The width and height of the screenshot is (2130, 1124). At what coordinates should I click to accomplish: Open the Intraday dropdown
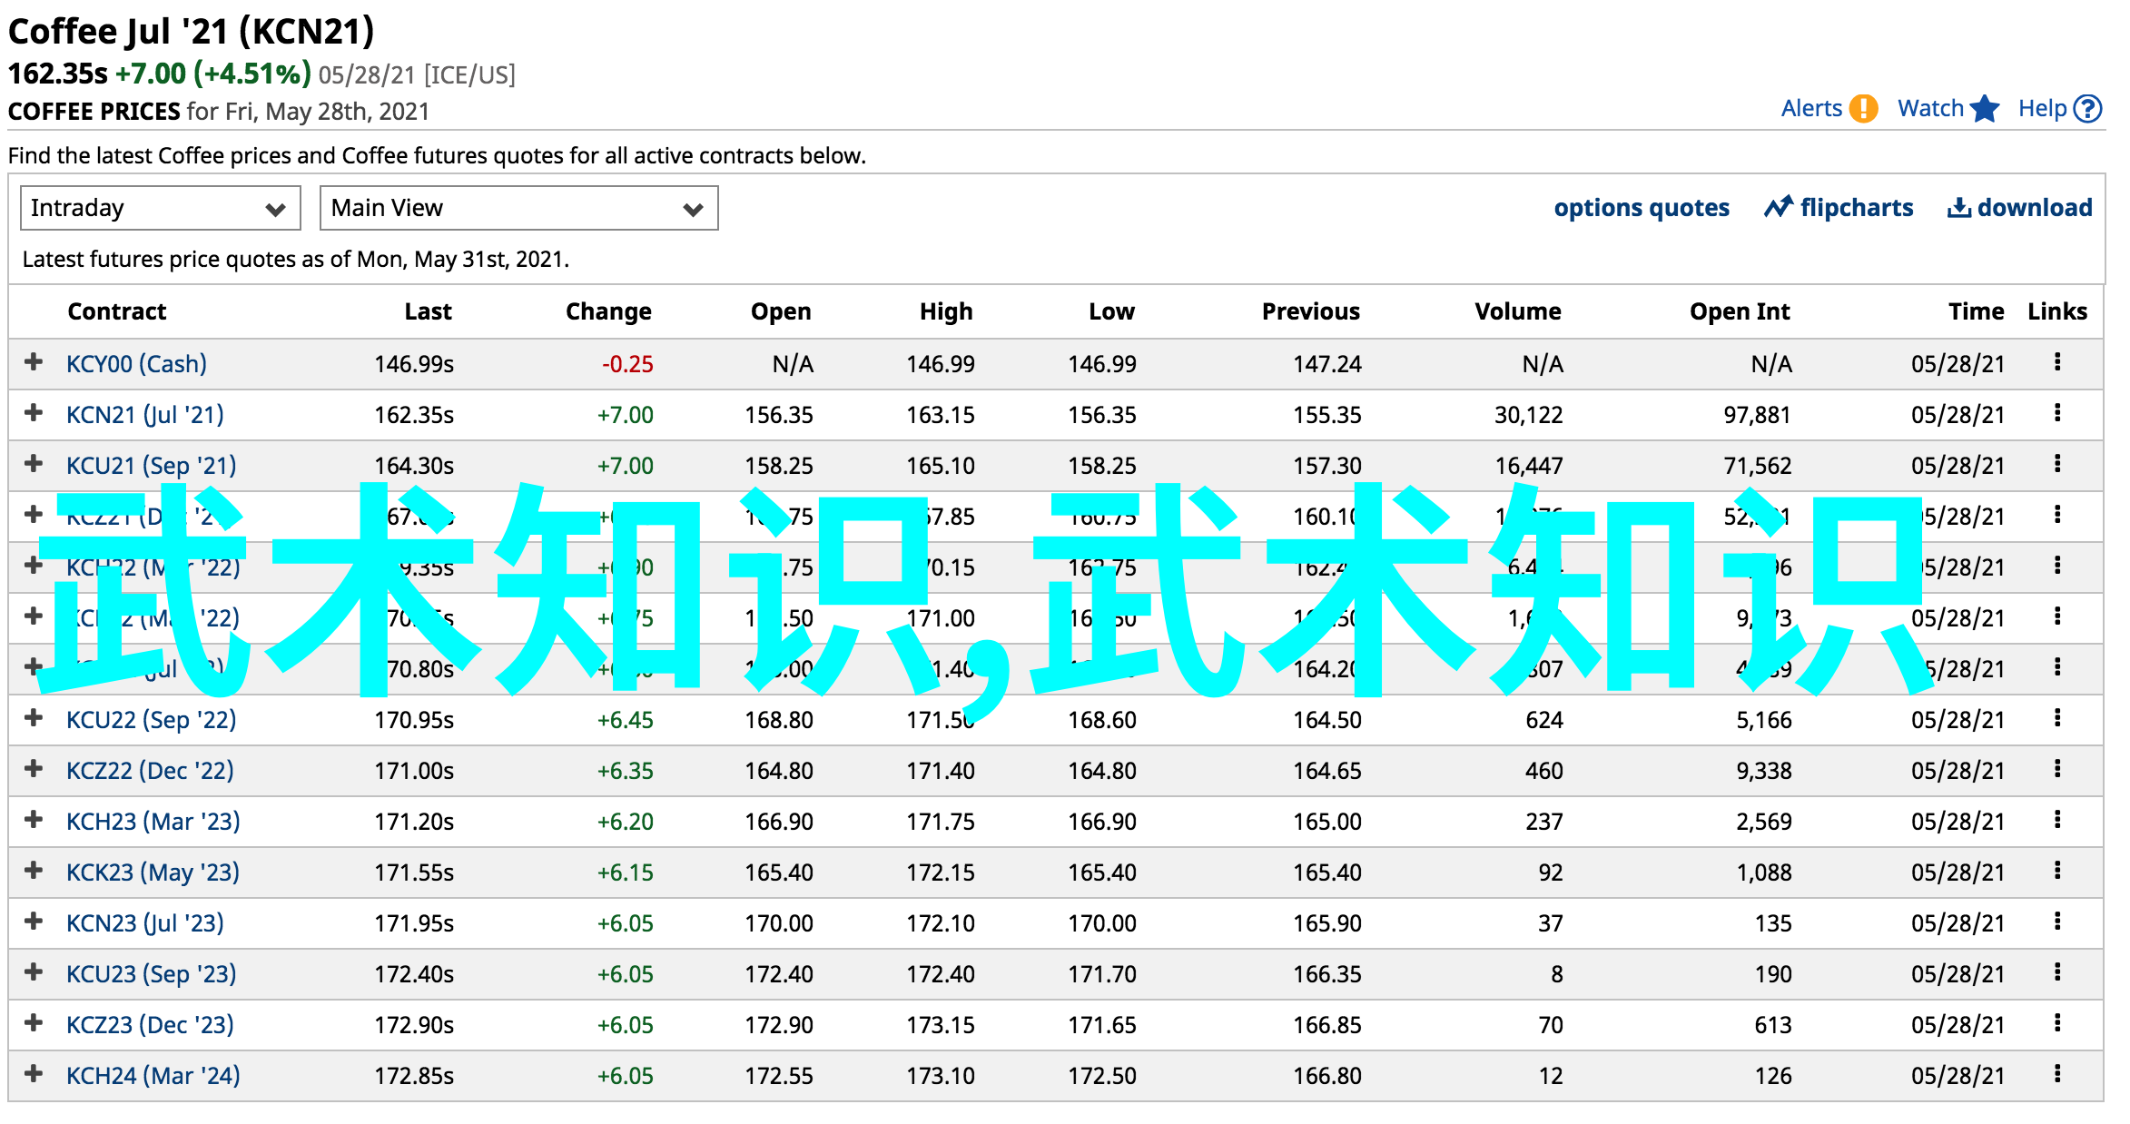161,208
